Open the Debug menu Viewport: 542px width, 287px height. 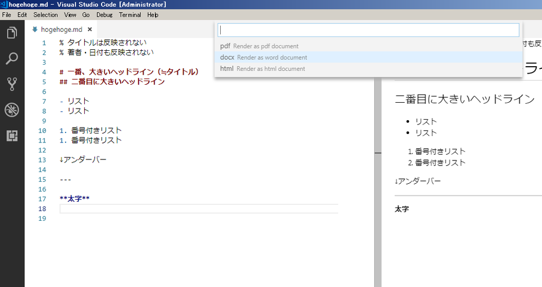pos(104,15)
